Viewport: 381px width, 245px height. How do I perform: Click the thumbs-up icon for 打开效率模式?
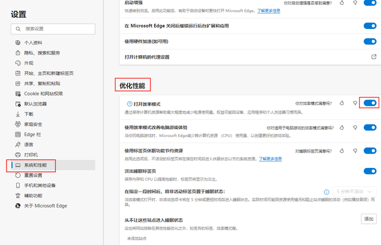coord(342,103)
